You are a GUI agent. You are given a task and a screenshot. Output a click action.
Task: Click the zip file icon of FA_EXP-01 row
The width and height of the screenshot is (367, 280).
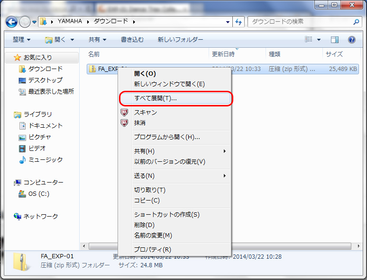(92, 69)
